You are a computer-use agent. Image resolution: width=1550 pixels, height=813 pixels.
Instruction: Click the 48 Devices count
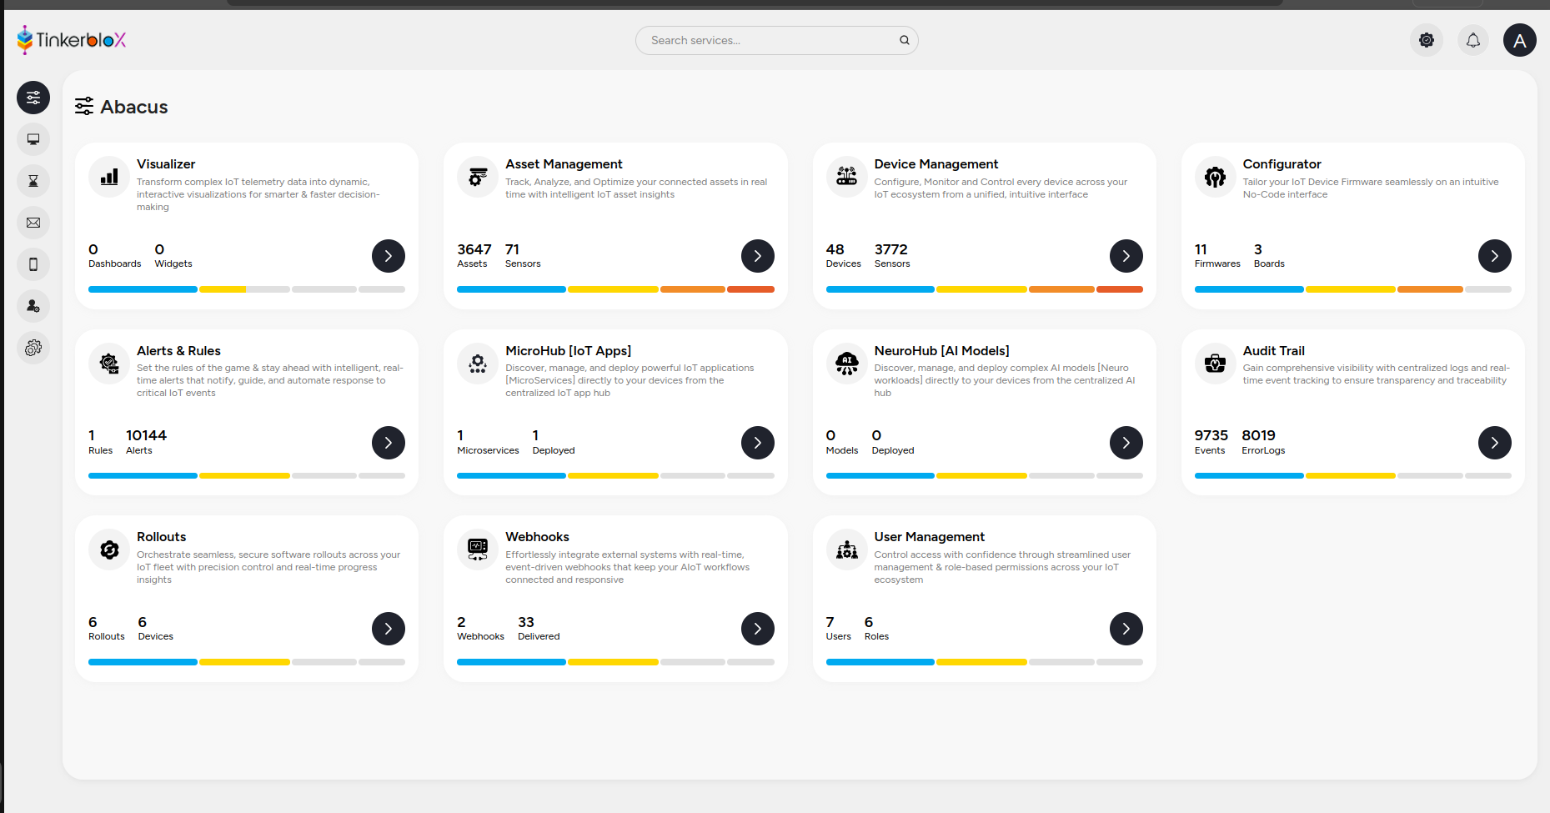pos(843,255)
